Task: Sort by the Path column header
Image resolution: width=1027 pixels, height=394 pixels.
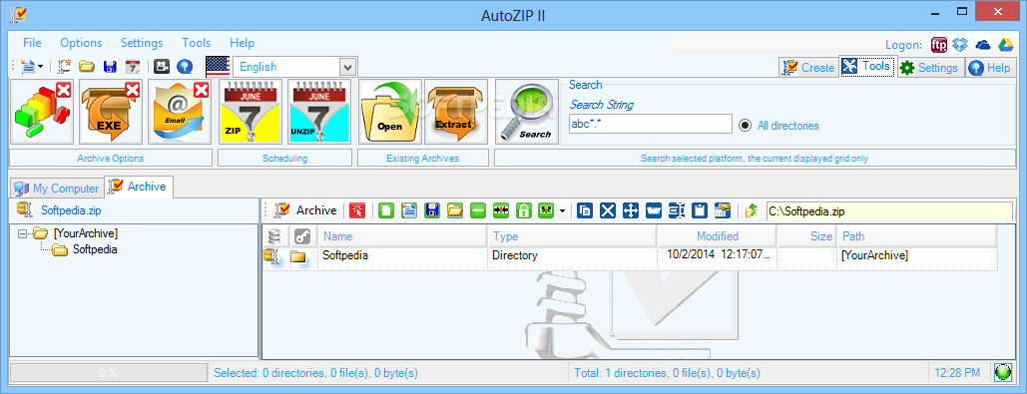Action: (917, 236)
